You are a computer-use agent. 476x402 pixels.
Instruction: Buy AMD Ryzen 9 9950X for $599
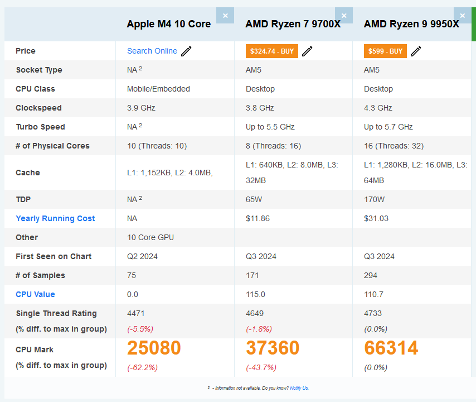[x=385, y=50]
